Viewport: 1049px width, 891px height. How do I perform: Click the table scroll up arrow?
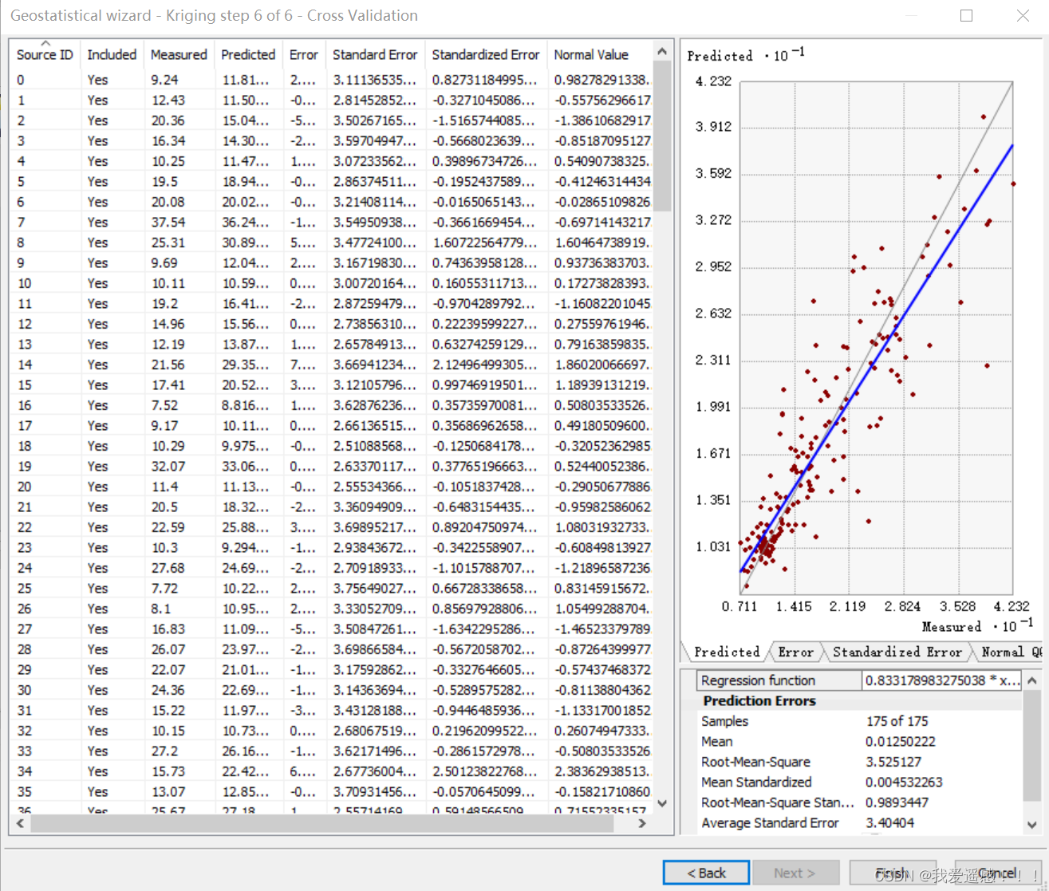661,51
